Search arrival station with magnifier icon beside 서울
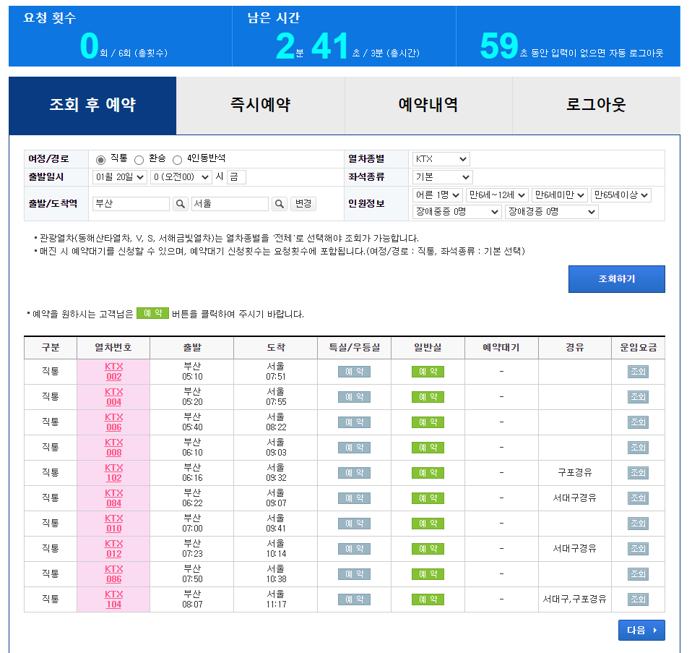 [279, 204]
